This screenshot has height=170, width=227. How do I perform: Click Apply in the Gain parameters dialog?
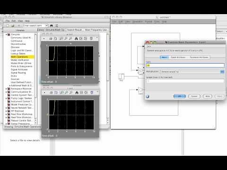[219, 96]
